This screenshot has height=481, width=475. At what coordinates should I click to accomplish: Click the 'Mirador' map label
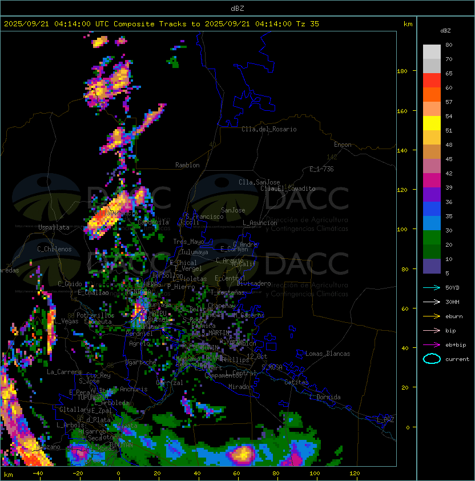241,387
